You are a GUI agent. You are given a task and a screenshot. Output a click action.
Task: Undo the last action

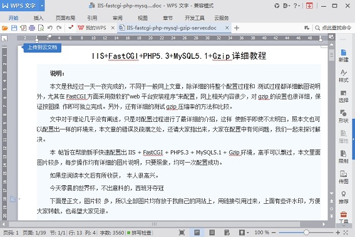50,28
